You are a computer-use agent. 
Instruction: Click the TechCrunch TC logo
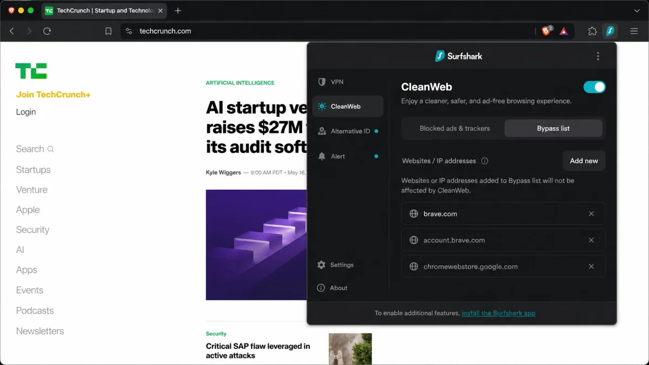tap(31, 71)
